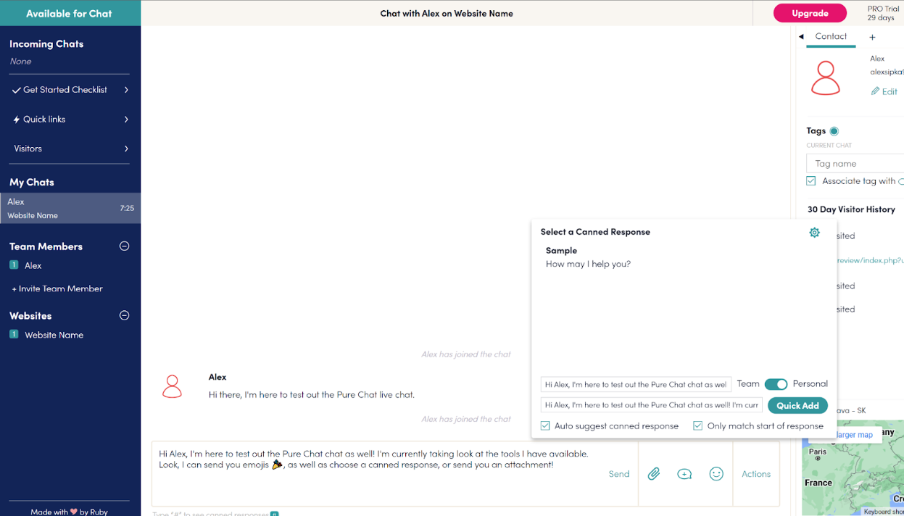Open canned responses chat-bubble icon
The image size is (904, 516).
pos(684,474)
